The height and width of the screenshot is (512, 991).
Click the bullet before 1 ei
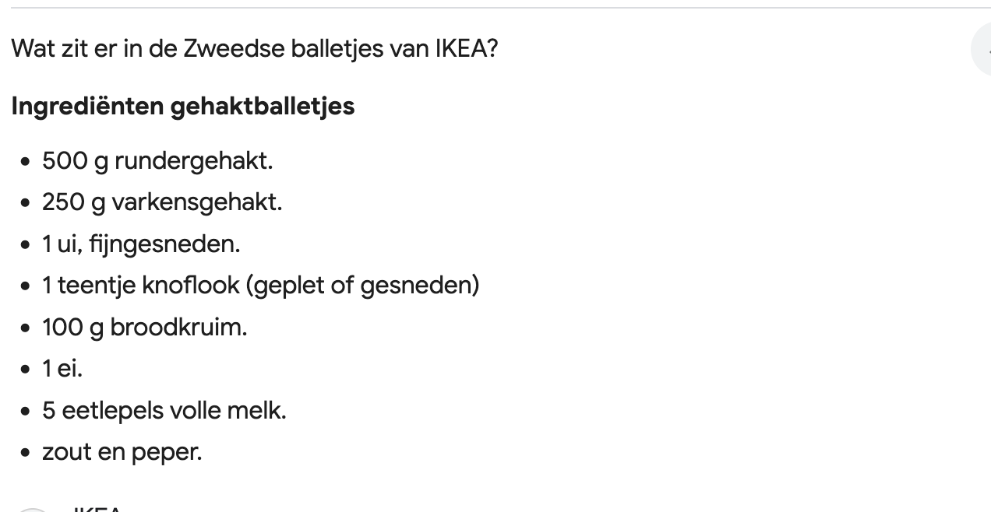point(26,370)
